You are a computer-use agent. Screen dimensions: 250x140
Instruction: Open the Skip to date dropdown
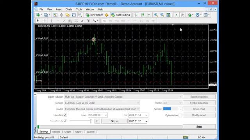(x=146, y=121)
